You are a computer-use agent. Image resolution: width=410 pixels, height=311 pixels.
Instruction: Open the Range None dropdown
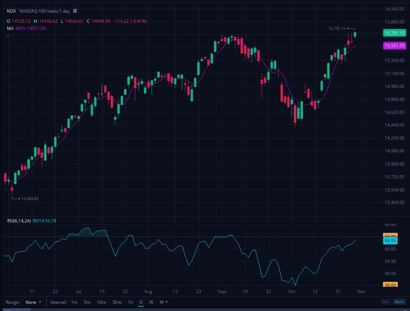point(33,302)
